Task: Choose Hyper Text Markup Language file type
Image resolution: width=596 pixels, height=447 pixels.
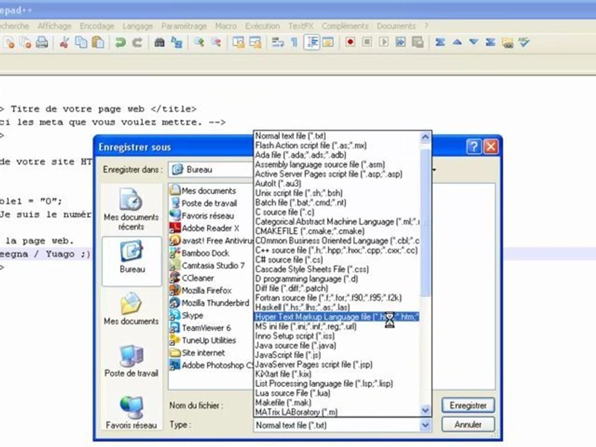Action: (x=336, y=317)
